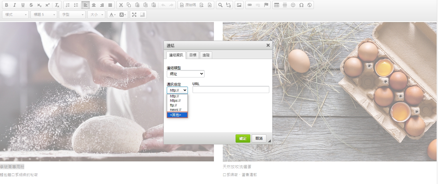Select <其他> in the protocol list
Image resolution: width=439 pixels, height=184 pixels.
click(177, 115)
